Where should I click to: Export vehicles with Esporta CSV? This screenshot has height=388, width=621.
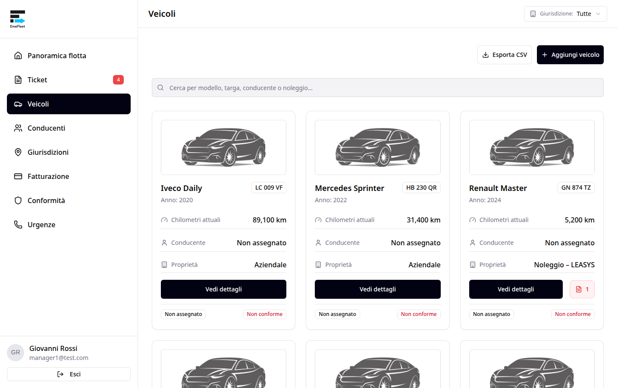click(505, 55)
